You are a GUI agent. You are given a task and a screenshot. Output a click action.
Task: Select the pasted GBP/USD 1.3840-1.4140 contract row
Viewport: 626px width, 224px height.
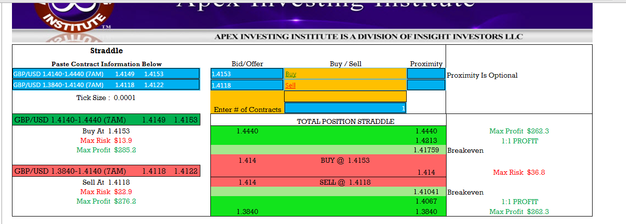[x=106, y=85]
